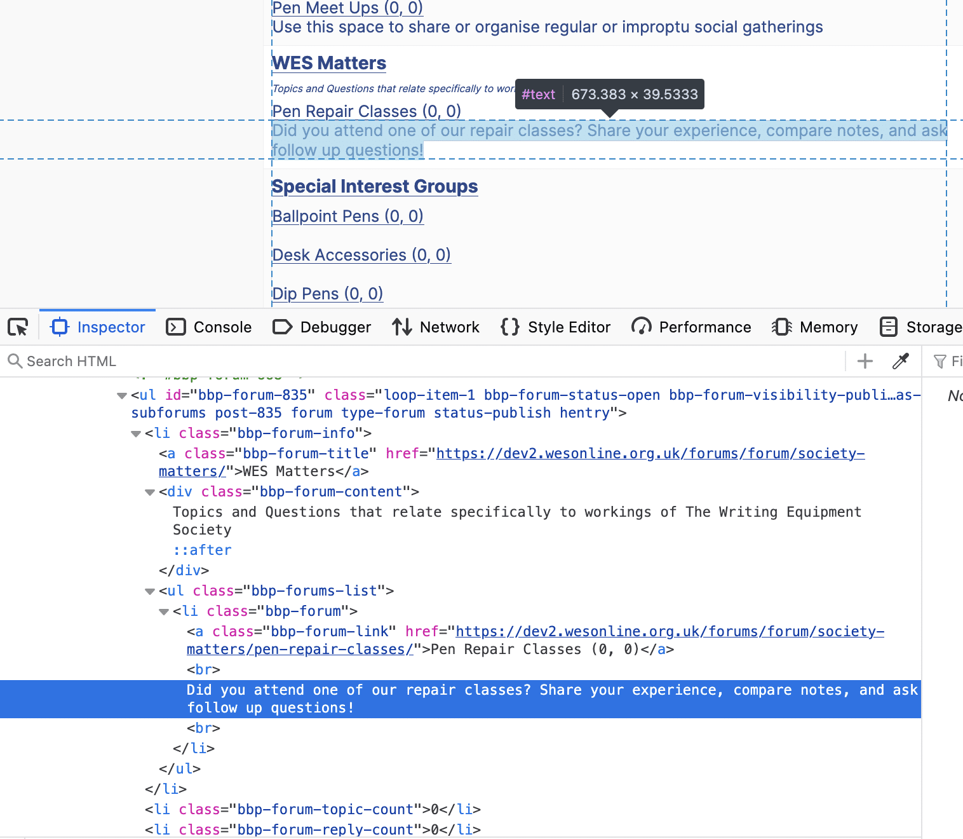Activate the element picker icon

click(18, 327)
